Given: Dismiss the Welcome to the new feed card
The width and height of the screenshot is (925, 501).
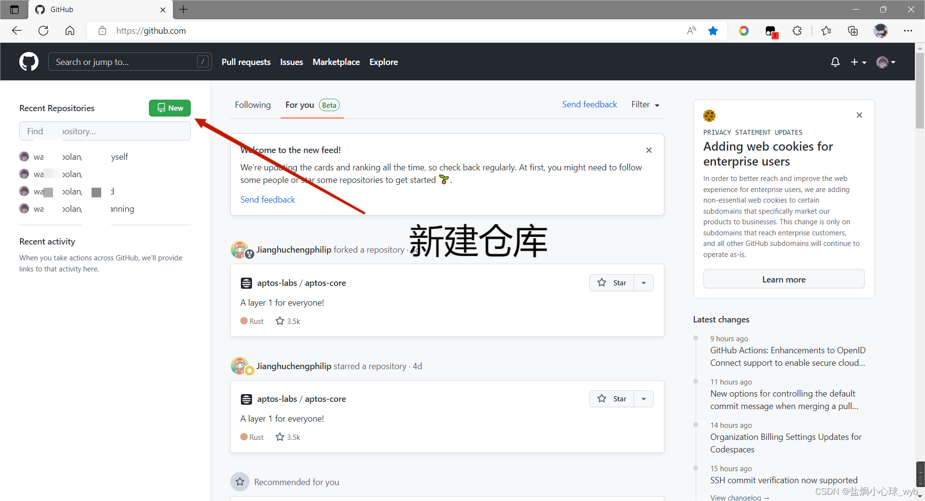Looking at the screenshot, I should 649,150.
